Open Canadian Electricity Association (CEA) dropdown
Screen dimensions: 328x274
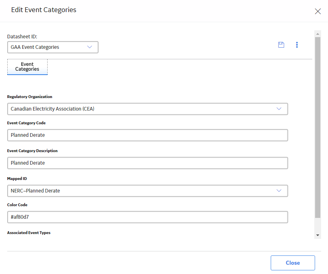click(x=148, y=109)
